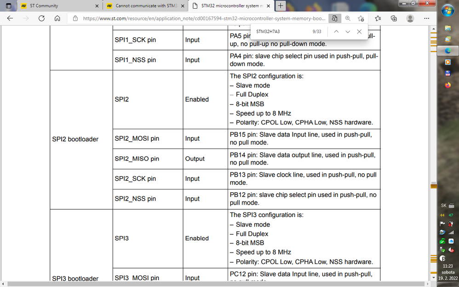
Task: Open the browser profile menu
Action: pyautogui.click(x=410, y=18)
